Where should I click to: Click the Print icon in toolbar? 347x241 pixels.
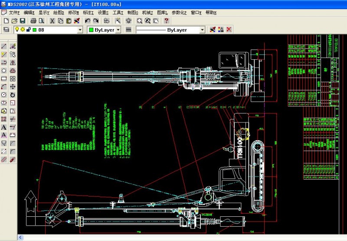33,21
